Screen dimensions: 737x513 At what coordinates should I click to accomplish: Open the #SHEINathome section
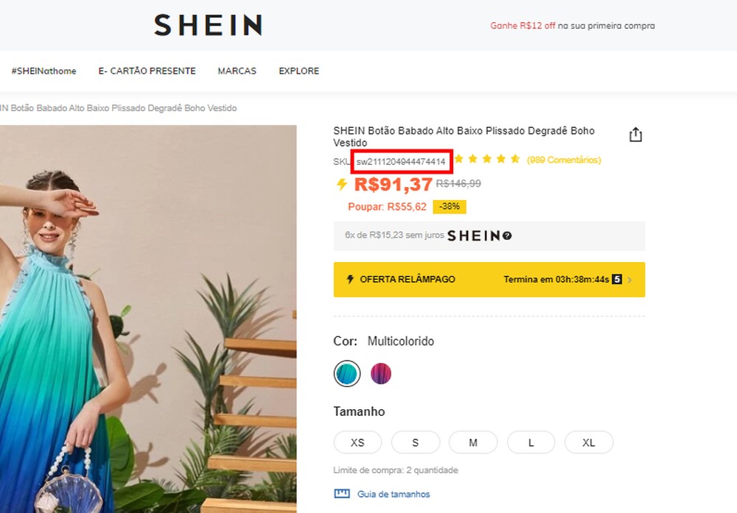(x=43, y=71)
